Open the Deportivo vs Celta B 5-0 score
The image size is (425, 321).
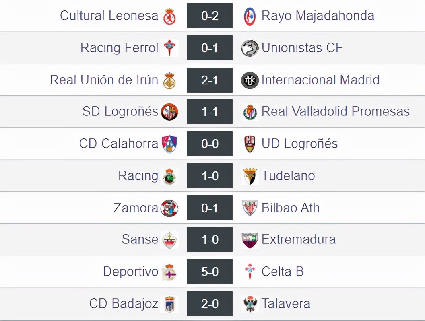210,272
